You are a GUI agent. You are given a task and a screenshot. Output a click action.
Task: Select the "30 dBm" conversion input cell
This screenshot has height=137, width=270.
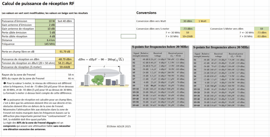pyautogui.click(x=187, y=21)
